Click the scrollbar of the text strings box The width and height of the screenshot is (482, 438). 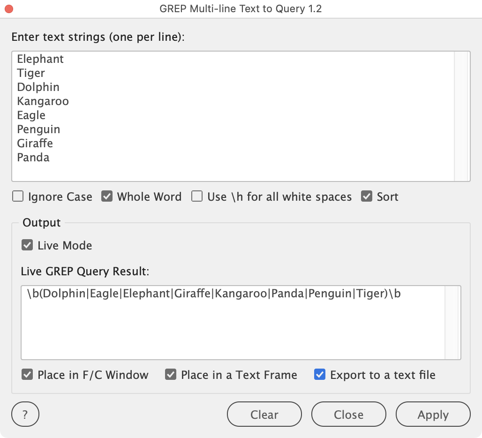click(461, 116)
